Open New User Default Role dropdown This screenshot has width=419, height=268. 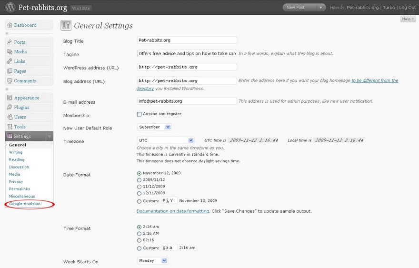pos(154,127)
